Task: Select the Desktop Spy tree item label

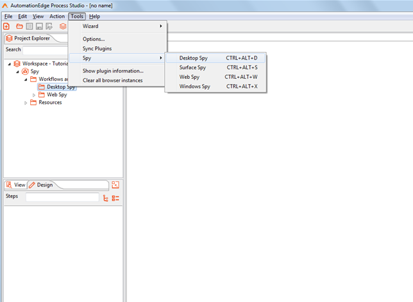Action: pyautogui.click(x=61, y=87)
